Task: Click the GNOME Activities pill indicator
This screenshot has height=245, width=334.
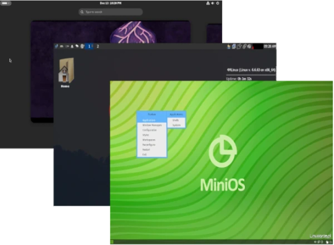Action: 6,3
